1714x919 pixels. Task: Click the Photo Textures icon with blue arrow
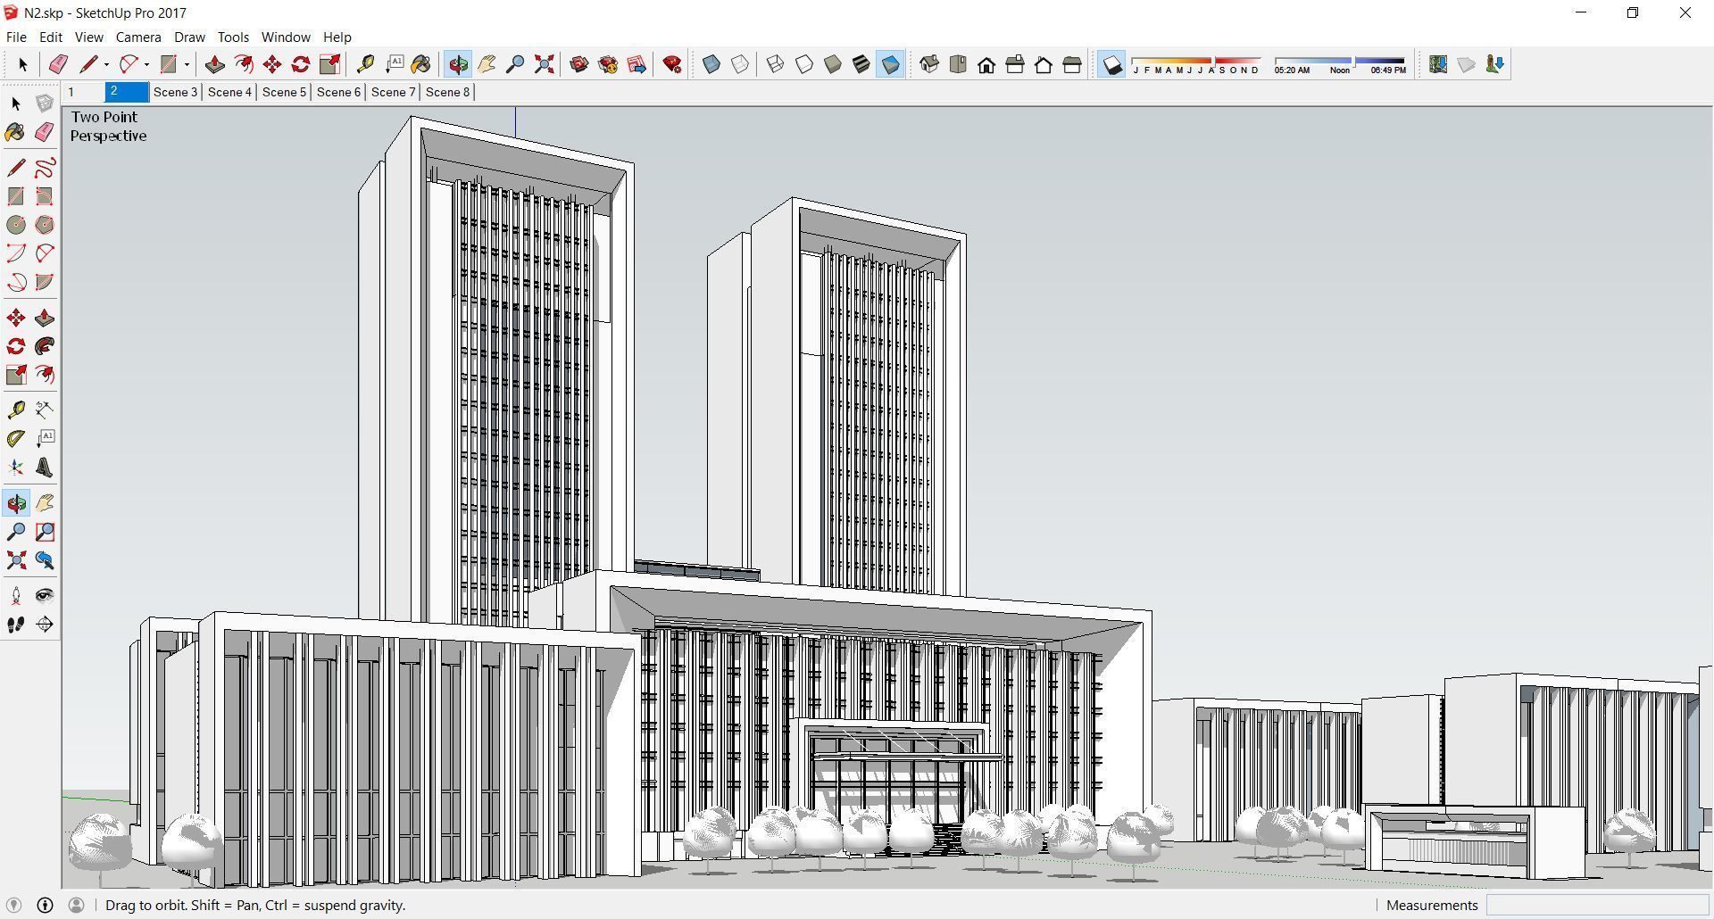pos(1494,64)
